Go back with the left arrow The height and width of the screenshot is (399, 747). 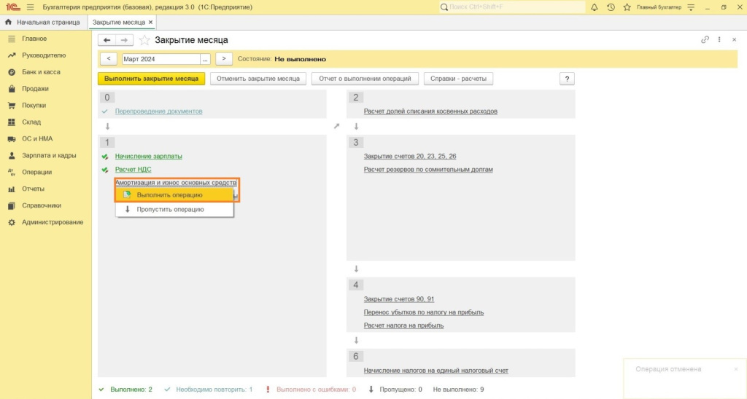coord(107,40)
